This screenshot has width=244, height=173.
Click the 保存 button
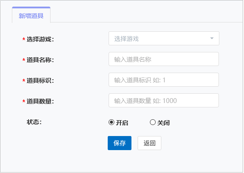point(120,143)
